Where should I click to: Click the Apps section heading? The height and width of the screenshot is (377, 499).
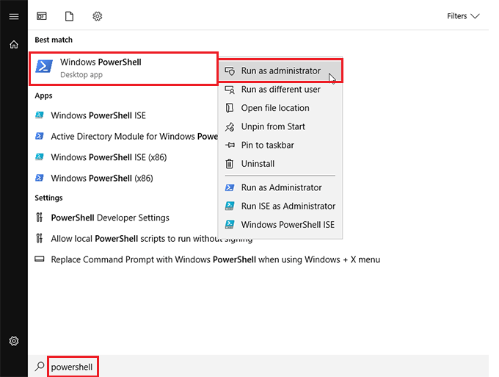tap(43, 96)
